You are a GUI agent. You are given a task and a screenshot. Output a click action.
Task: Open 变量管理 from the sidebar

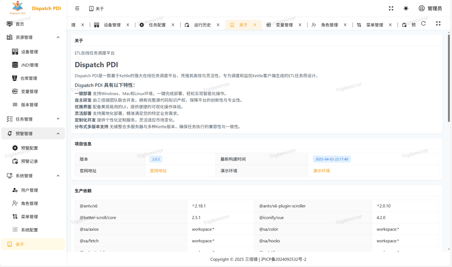33,92
